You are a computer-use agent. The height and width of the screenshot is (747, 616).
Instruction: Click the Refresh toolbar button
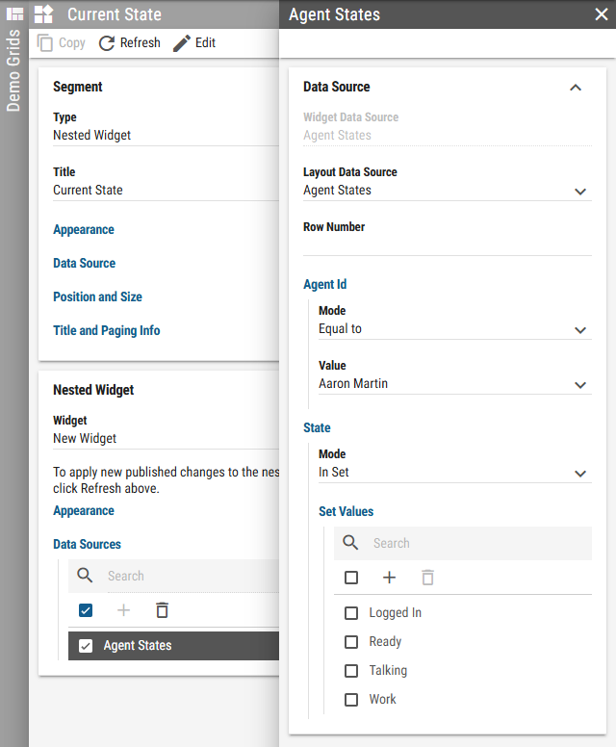tap(129, 43)
